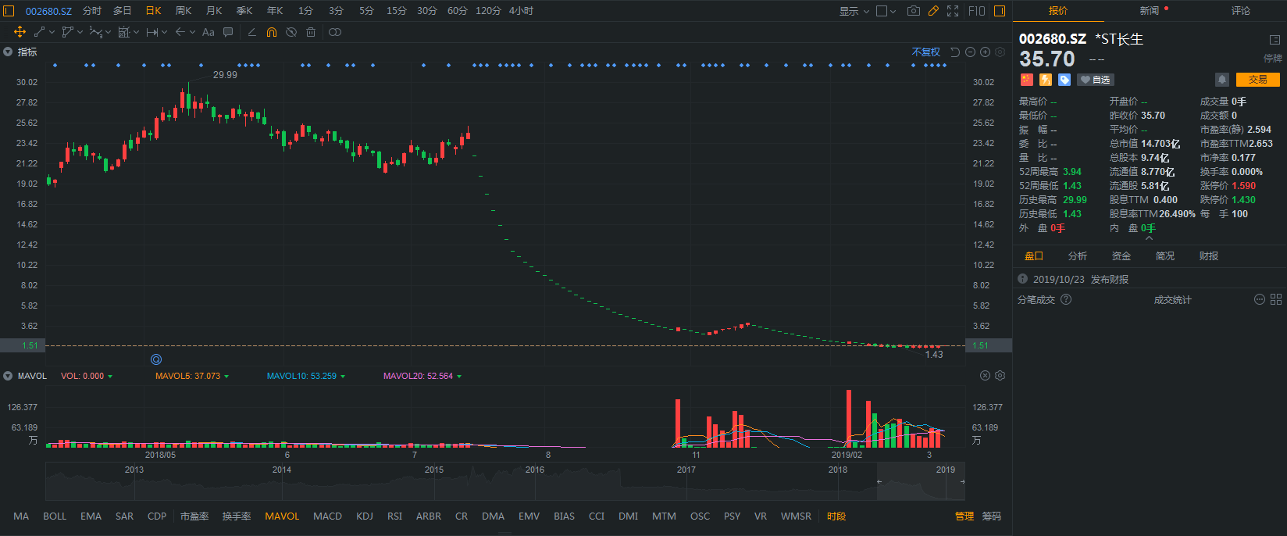Open MAVOL indicator settings gear
The width and height of the screenshot is (1287, 536).
coord(1000,376)
